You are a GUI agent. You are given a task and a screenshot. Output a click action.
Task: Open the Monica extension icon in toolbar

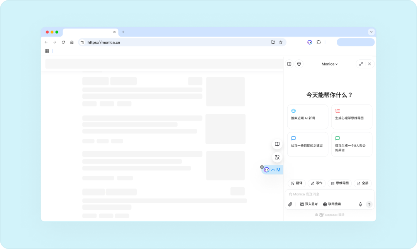[310, 42]
